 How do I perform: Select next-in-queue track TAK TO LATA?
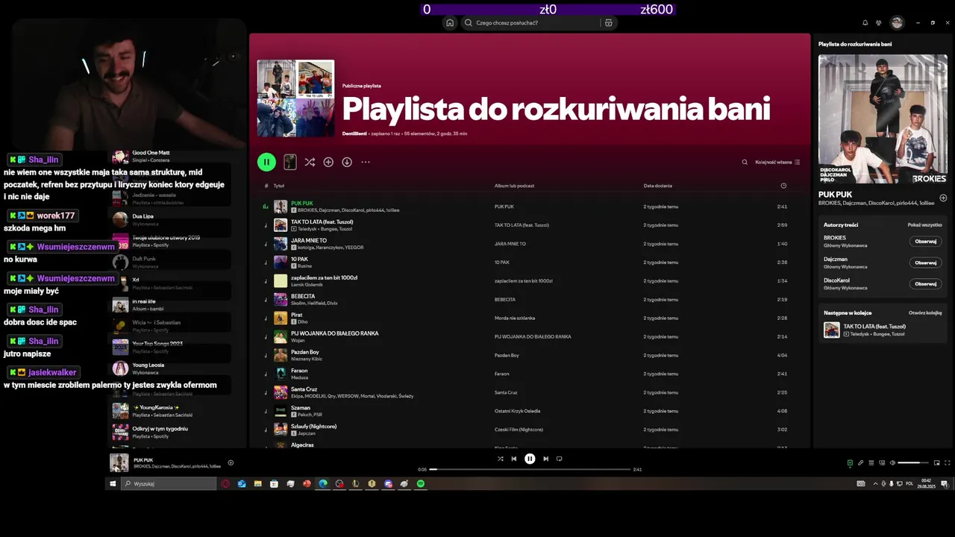click(x=883, y=330)
